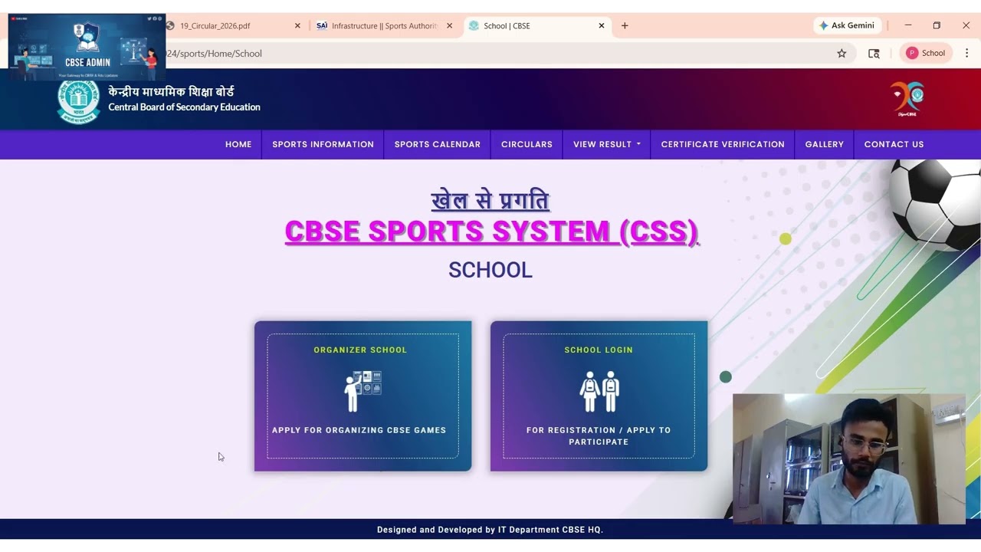Close the 19_Circular_2026.pdf tab
This screenshot has height=552, width=981.
[x=297, y=25]
